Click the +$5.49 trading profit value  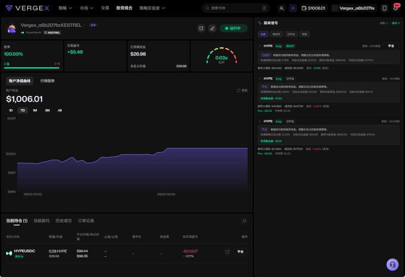coord(75,52)
